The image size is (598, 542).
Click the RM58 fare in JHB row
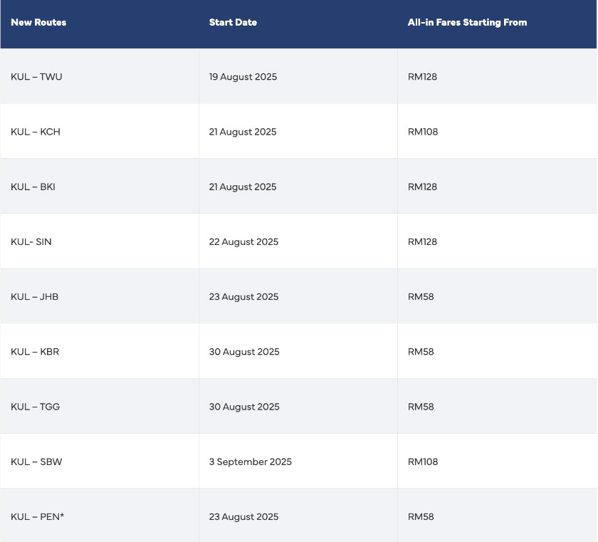click(421, 296)
